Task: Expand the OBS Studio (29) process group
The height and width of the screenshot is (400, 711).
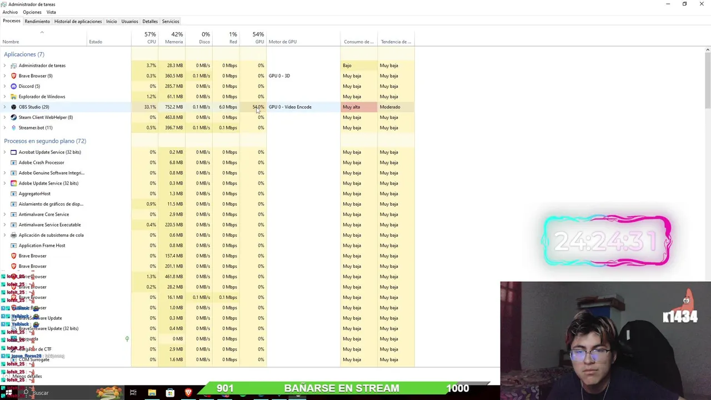Action: 5,107
